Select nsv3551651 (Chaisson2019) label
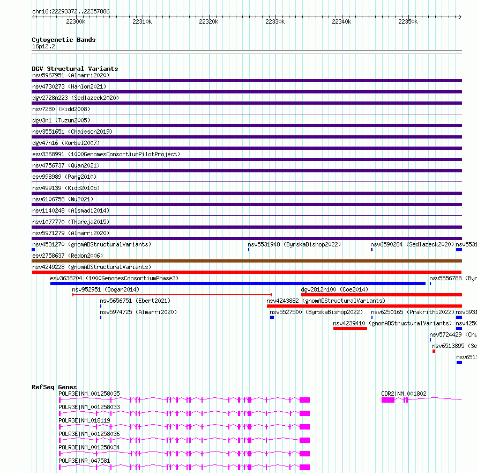 coord(72,132)
